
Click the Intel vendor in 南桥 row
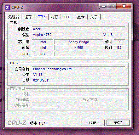click(43, 48)
